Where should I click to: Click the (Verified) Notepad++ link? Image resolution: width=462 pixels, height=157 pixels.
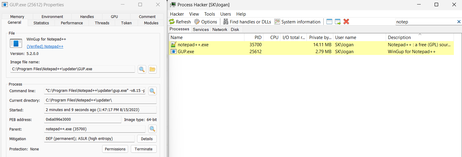[x=45, y=47]
